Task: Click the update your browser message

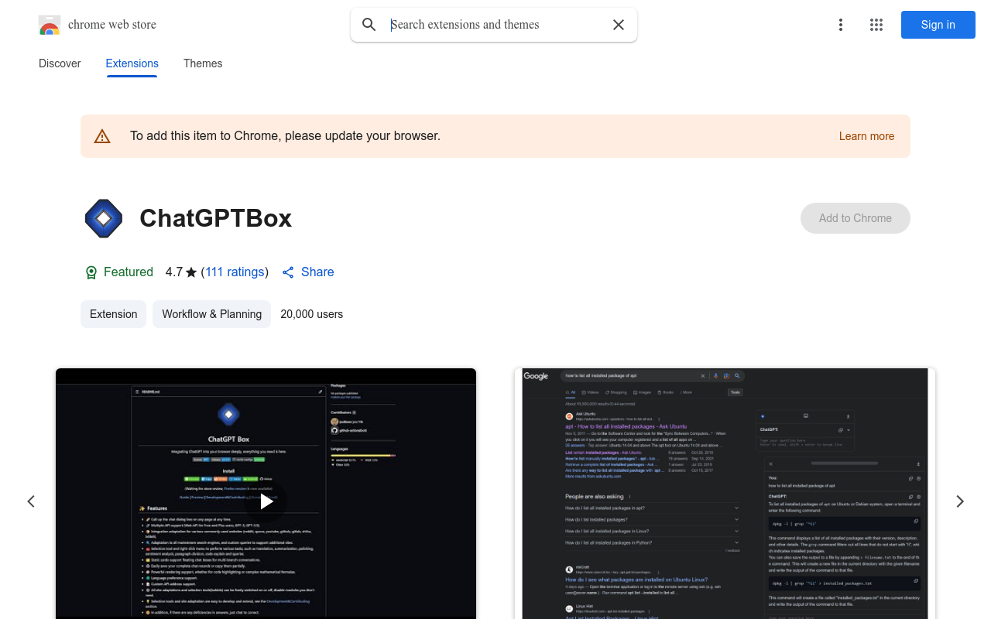Action: tap(285, 136)
